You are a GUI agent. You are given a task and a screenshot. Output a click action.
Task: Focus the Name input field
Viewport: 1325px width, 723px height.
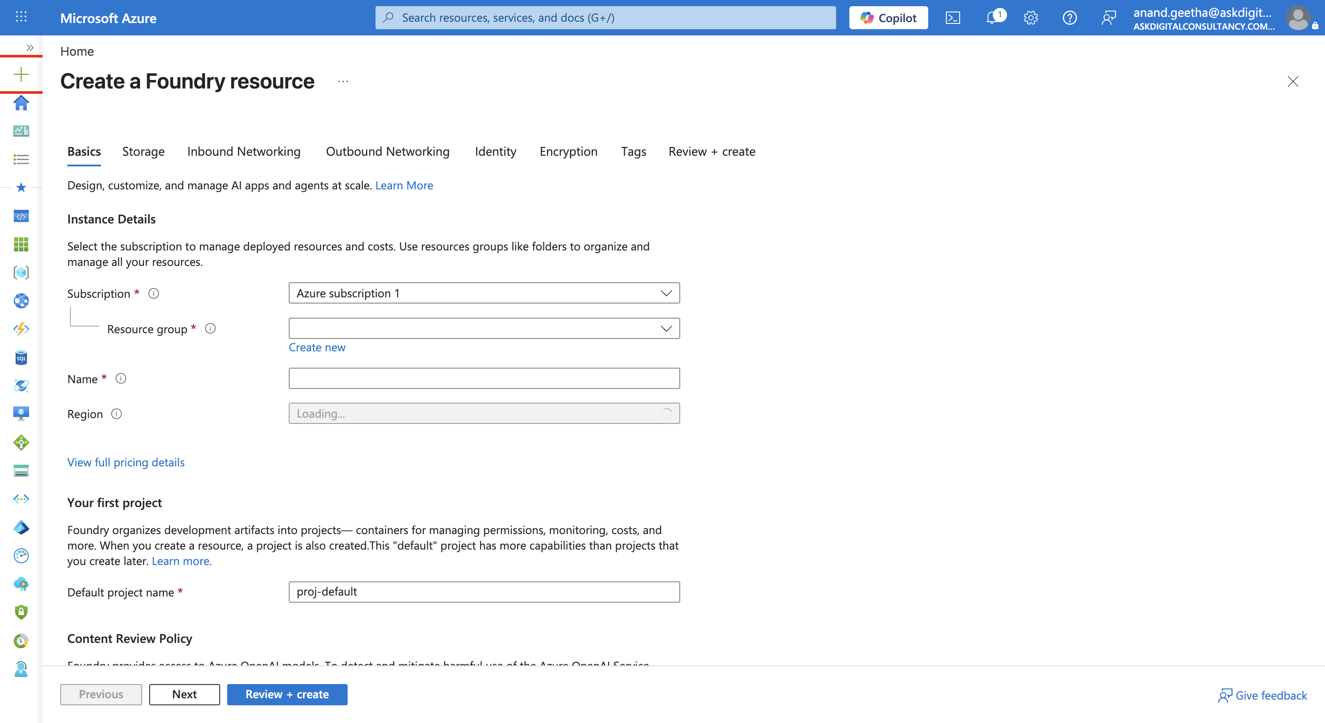pos(484,378)
